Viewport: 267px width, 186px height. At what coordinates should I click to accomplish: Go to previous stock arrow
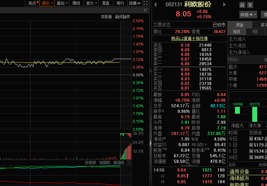[x=155, y=4]
